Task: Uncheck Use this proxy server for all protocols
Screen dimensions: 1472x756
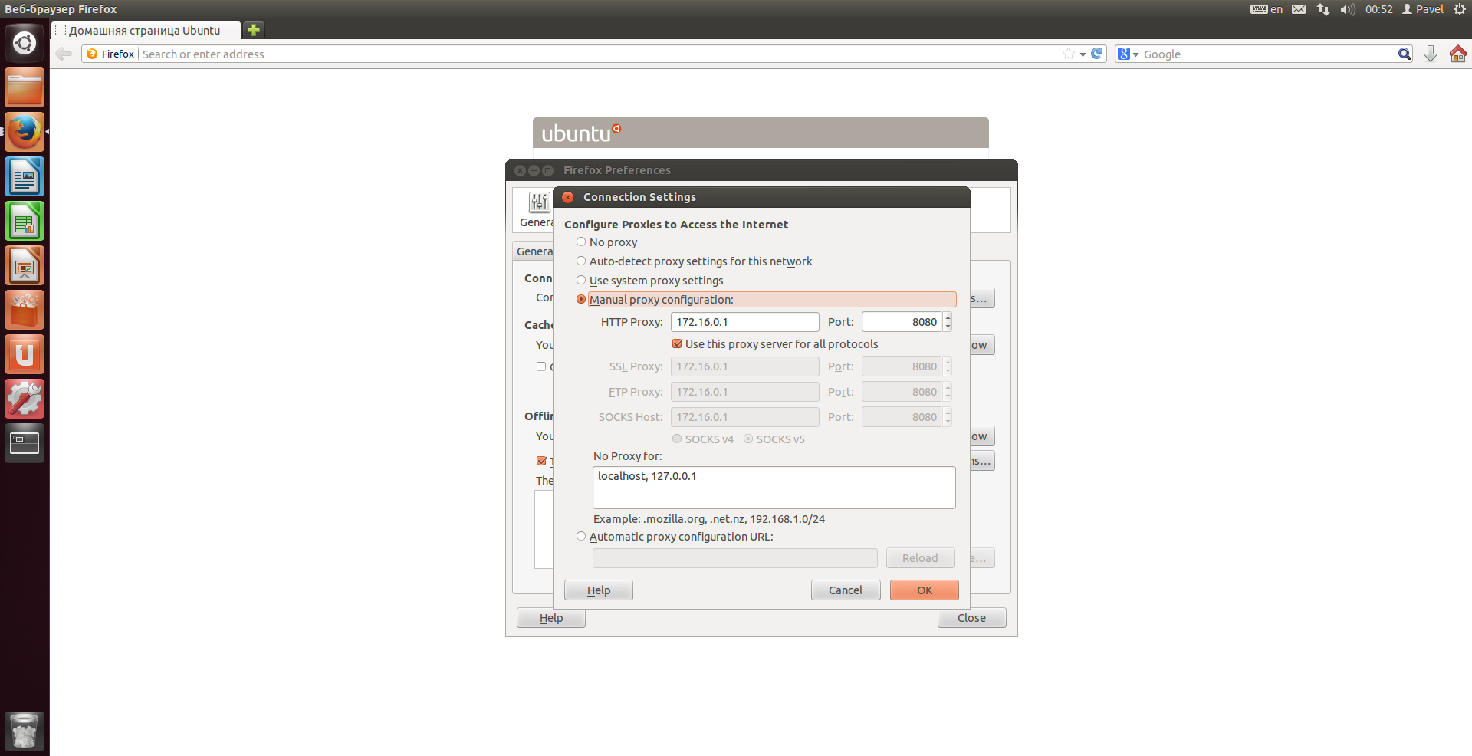Action: tap(677, 344)
